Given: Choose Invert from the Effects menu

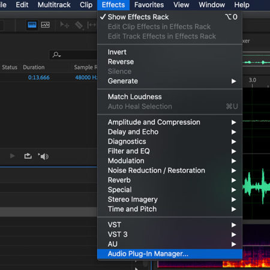Looking at the screenshot, I should [170, 52].
